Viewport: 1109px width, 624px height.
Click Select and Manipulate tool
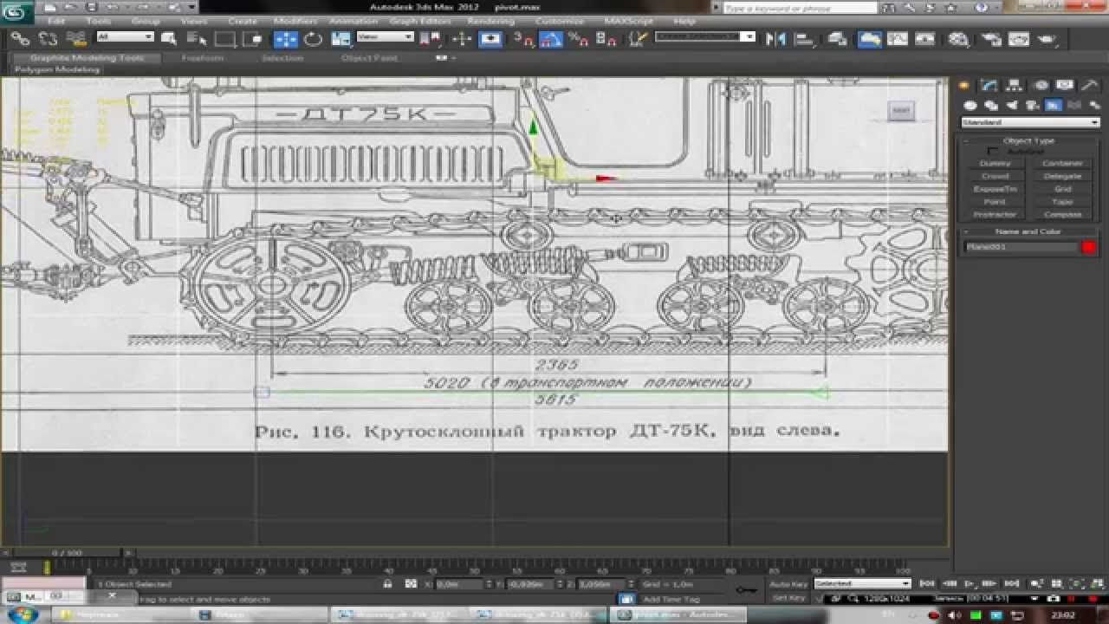point(462,38)
